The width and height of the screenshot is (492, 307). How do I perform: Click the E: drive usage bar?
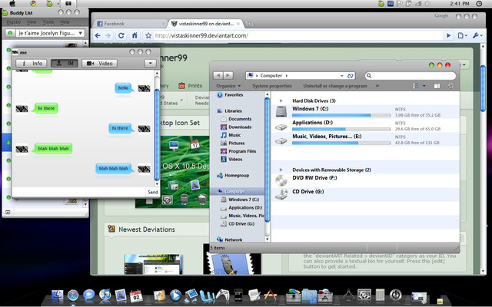(x=341, y=143)
